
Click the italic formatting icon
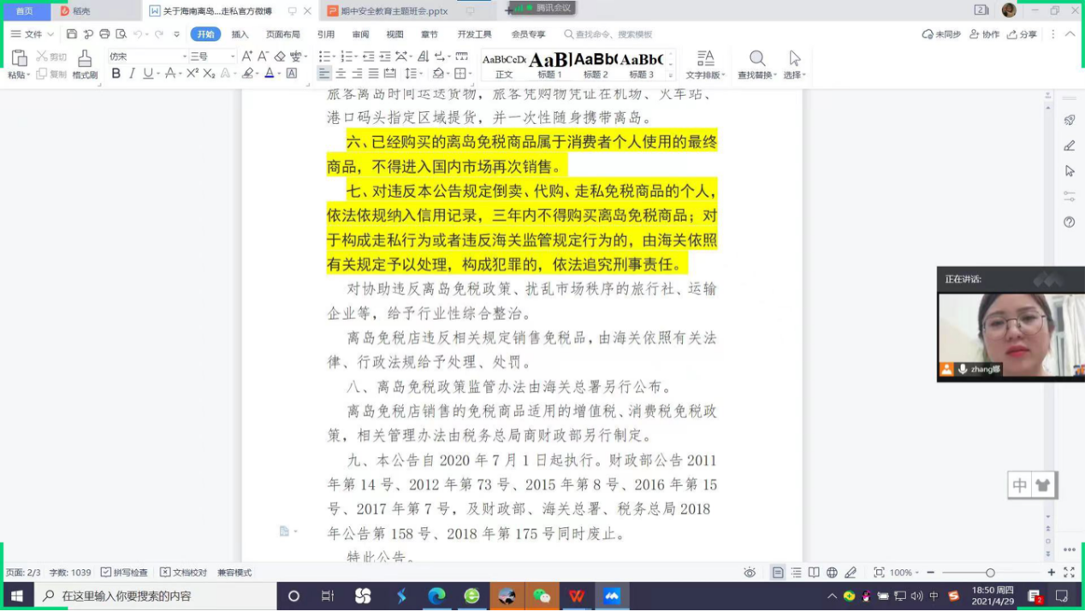pyautogui.click(x=132, y=74)
